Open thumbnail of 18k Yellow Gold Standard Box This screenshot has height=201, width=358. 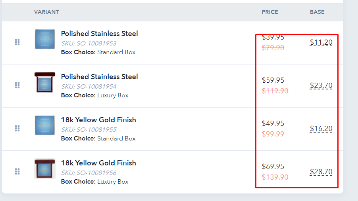tap(45, 125)
